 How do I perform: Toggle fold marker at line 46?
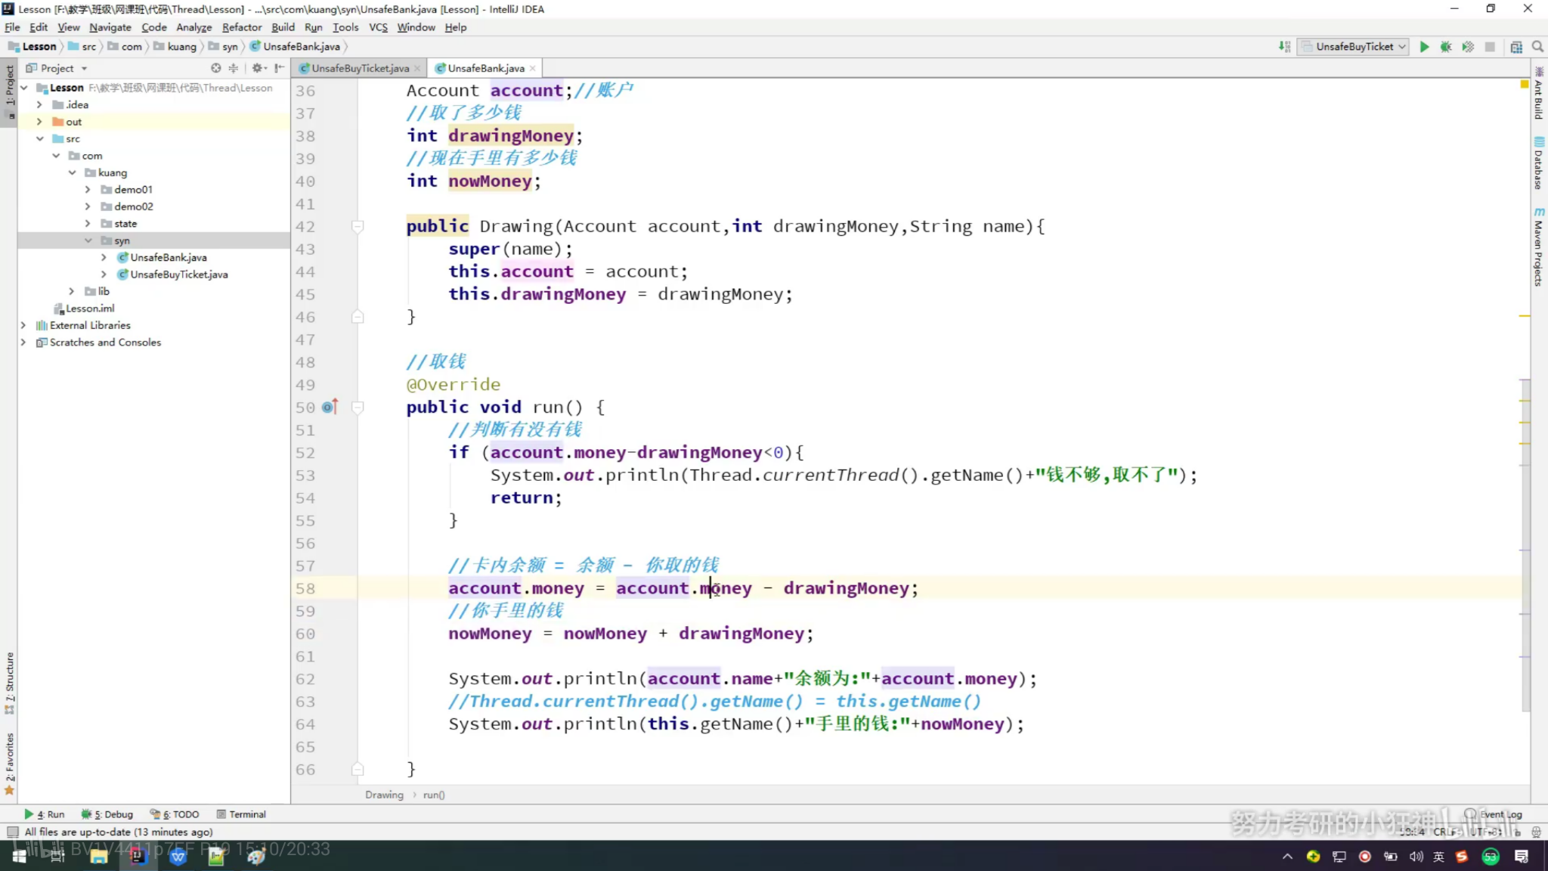[x=358, y=317]
